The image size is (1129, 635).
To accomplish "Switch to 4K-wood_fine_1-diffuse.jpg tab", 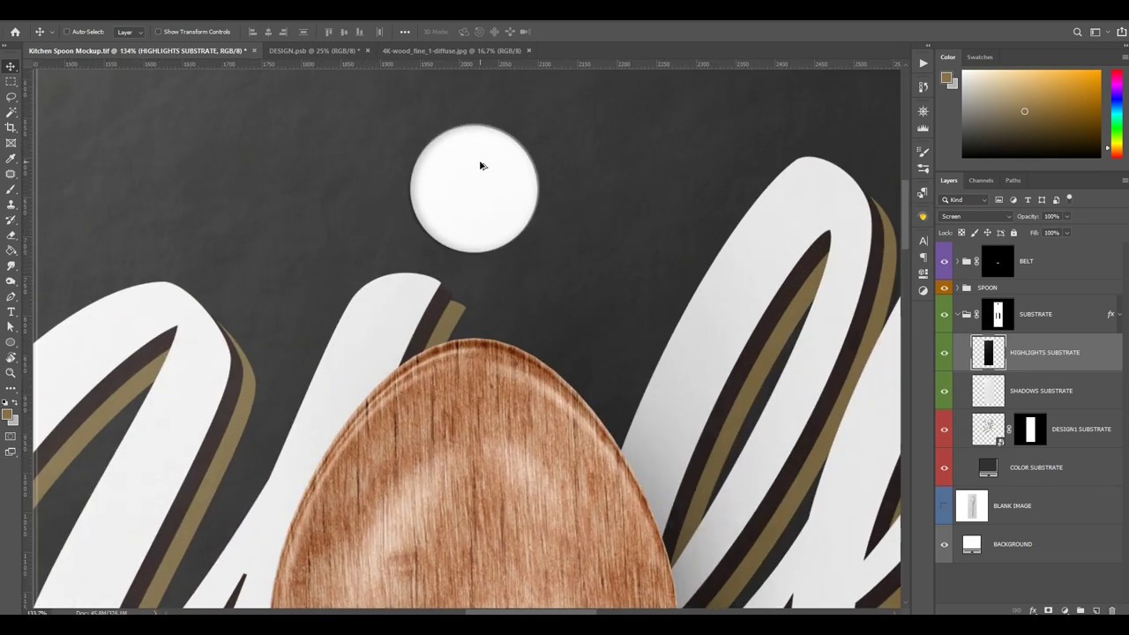I will (x=451, y=50).
